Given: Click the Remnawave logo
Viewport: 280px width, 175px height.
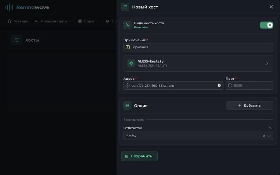Looking at the screenshot, I should (27, 7).
